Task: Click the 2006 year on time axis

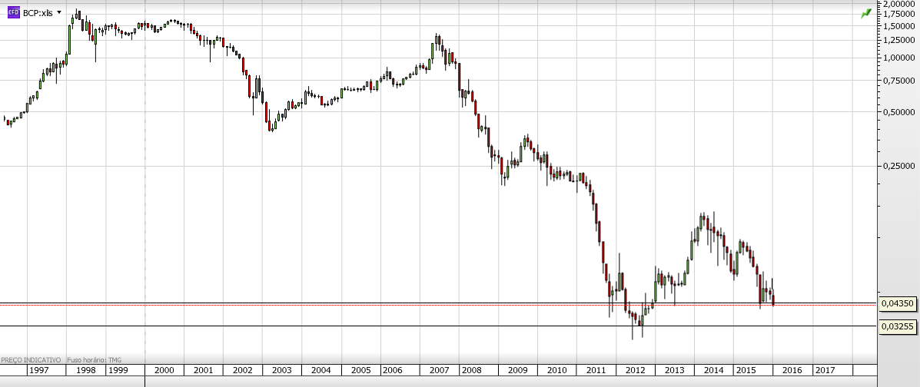Action: [392, 371]
